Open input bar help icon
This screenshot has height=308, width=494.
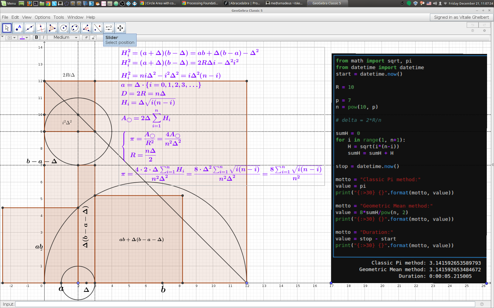[482, 304]
